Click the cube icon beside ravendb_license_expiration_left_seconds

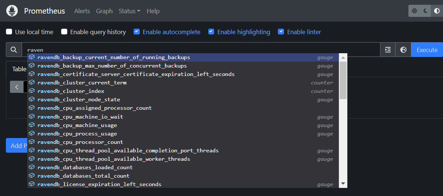[32, 184]
